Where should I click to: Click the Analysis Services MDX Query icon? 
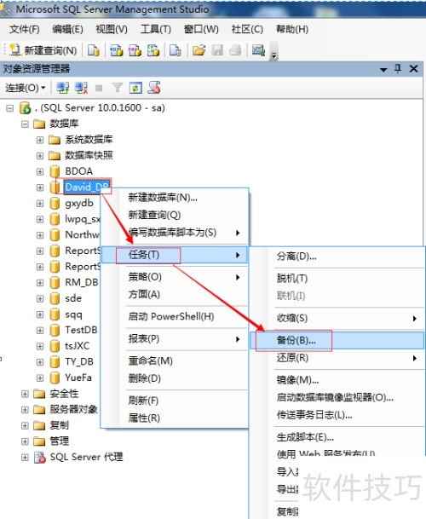point(116,50)
